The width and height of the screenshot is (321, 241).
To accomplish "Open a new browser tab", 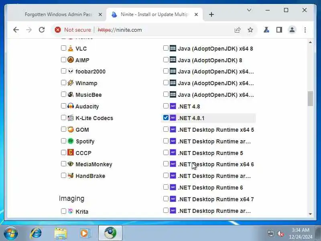I will coord(211,14).
